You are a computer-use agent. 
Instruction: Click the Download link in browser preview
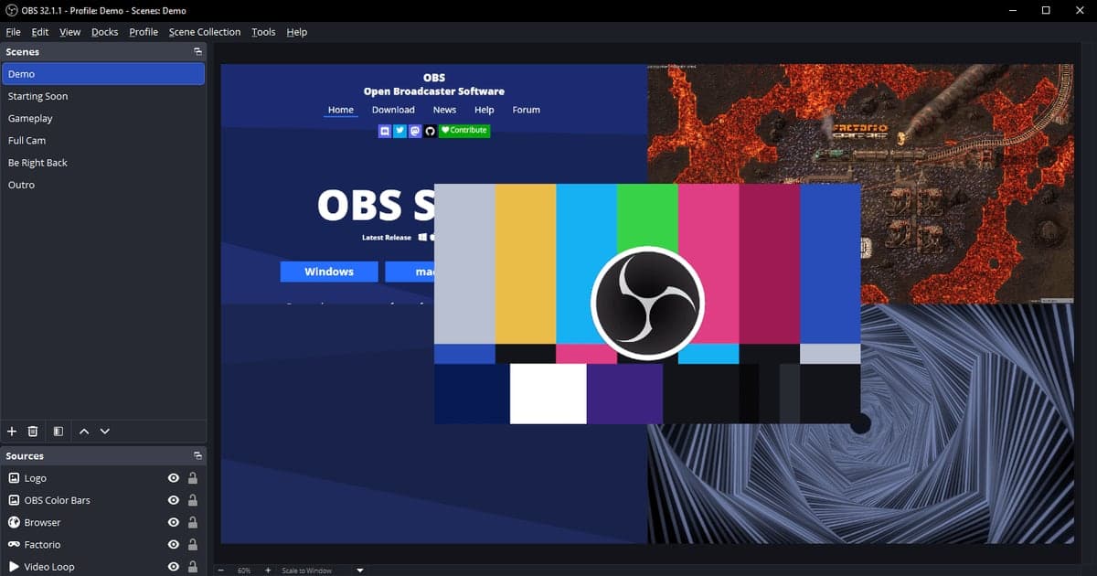coord(393,110)
